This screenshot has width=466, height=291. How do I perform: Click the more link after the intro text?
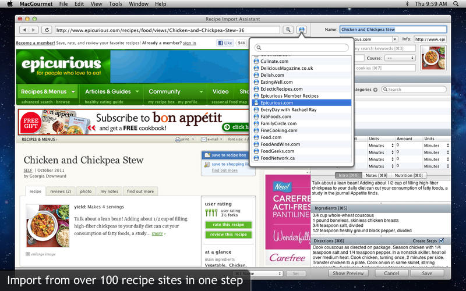click(x=157, y=233)
